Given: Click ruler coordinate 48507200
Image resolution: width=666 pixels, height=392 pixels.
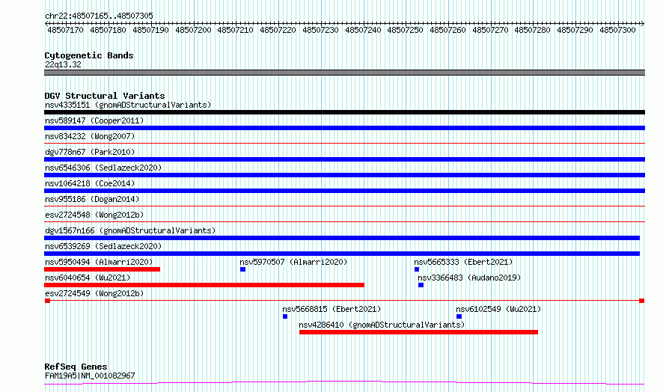Looking at the screenshot, I should point(193,30).
